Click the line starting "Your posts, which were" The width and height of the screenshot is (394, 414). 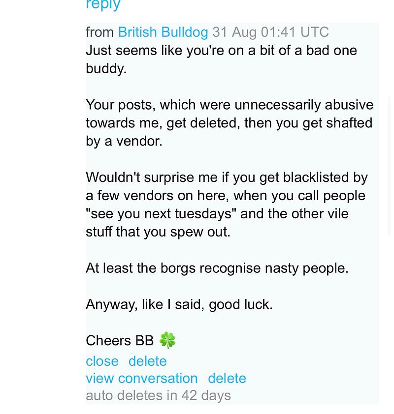[x=229, y=105]
